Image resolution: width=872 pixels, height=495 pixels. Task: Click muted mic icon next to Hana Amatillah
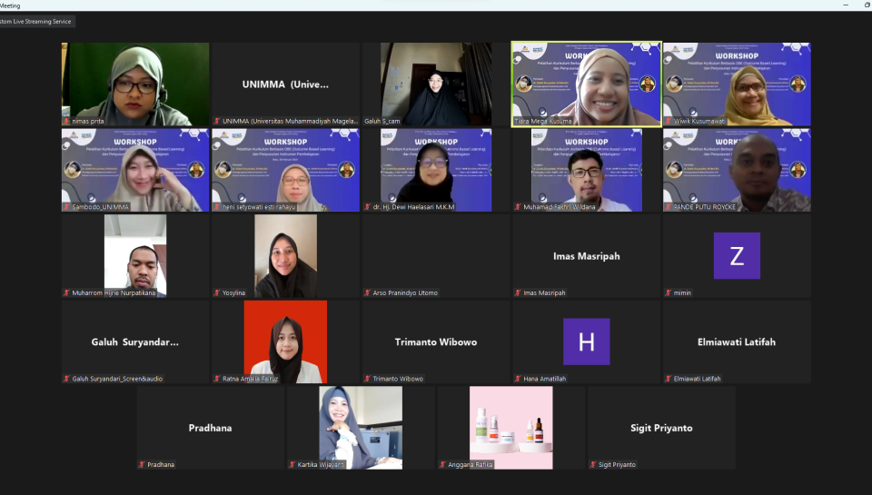[x=518, y=379]
